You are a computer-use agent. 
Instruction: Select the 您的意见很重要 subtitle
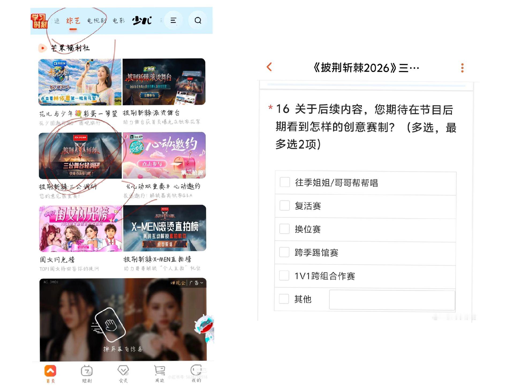pos(60,196)
